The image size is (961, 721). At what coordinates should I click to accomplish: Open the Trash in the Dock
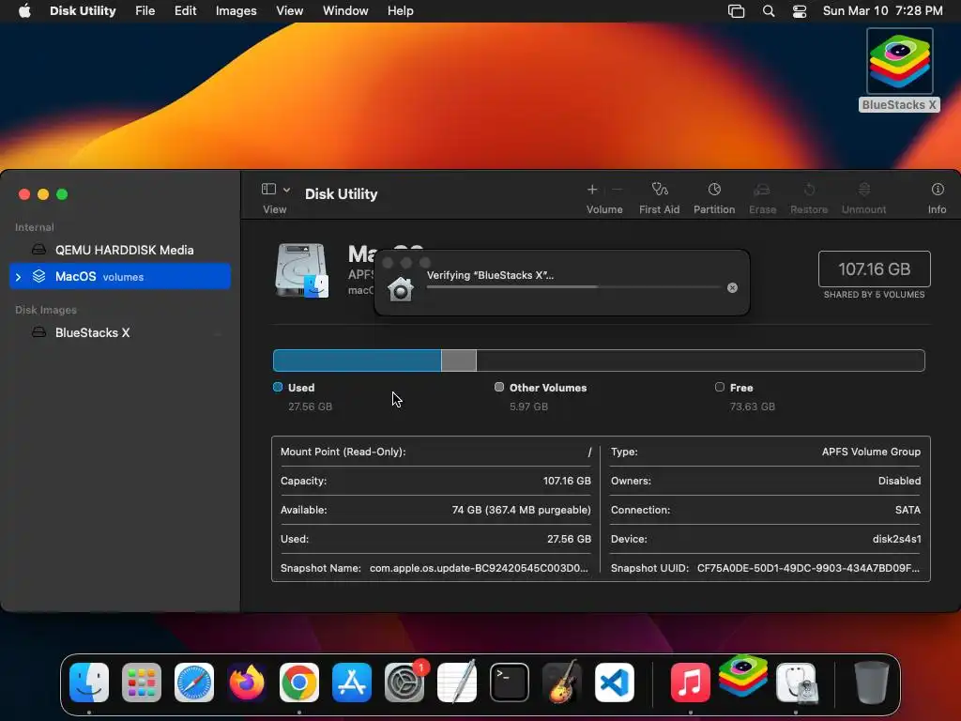point(872,683)
